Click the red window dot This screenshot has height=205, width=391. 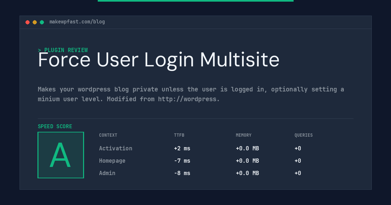pos(27,22)
